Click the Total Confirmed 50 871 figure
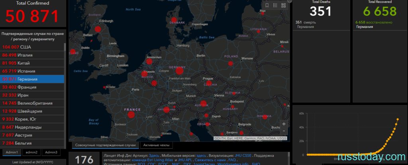This screenshot has width=408, height=165. click(x=32, y=16)
